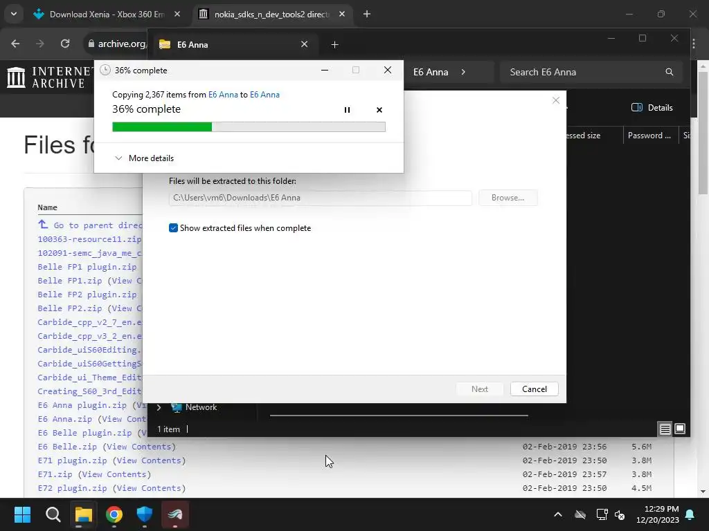Open notifications bell icon
This screenshot has height=531, width=709.
(x=690, y=514)
